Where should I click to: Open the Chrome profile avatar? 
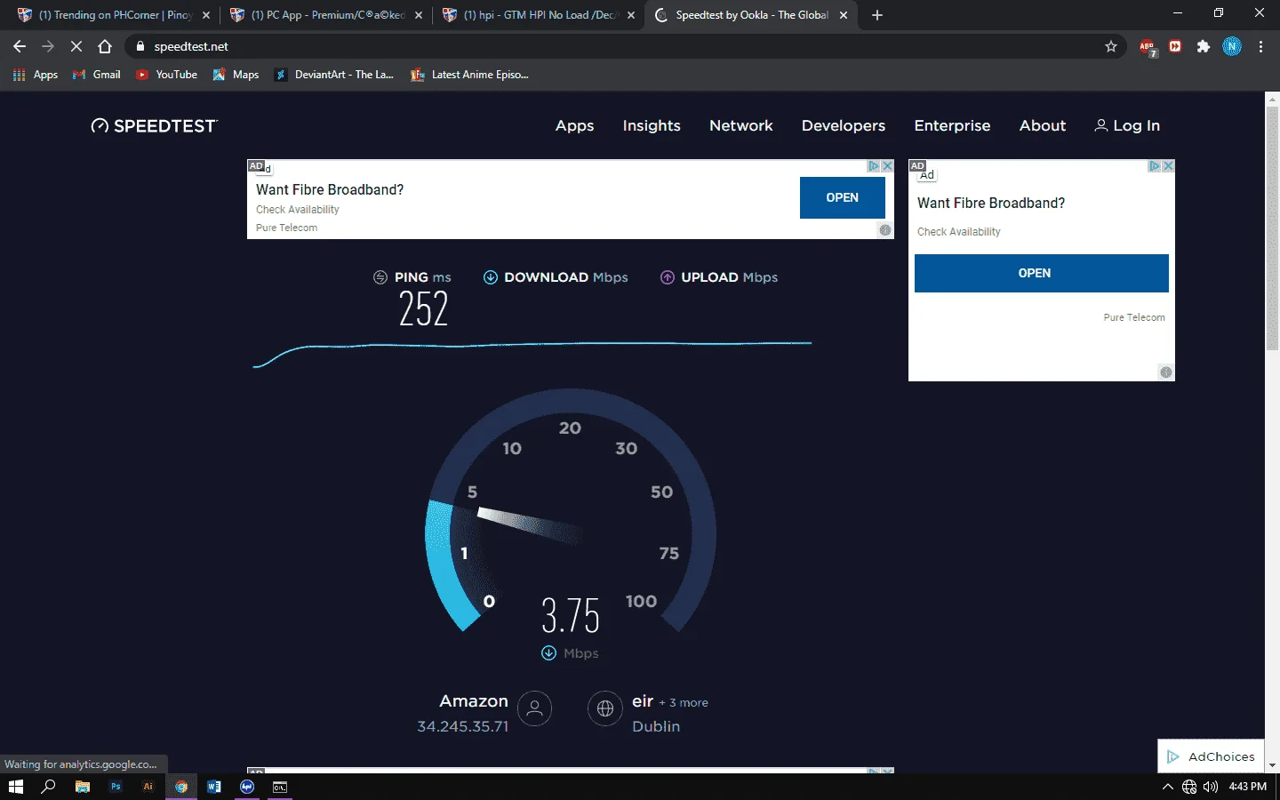point(1232,46)
